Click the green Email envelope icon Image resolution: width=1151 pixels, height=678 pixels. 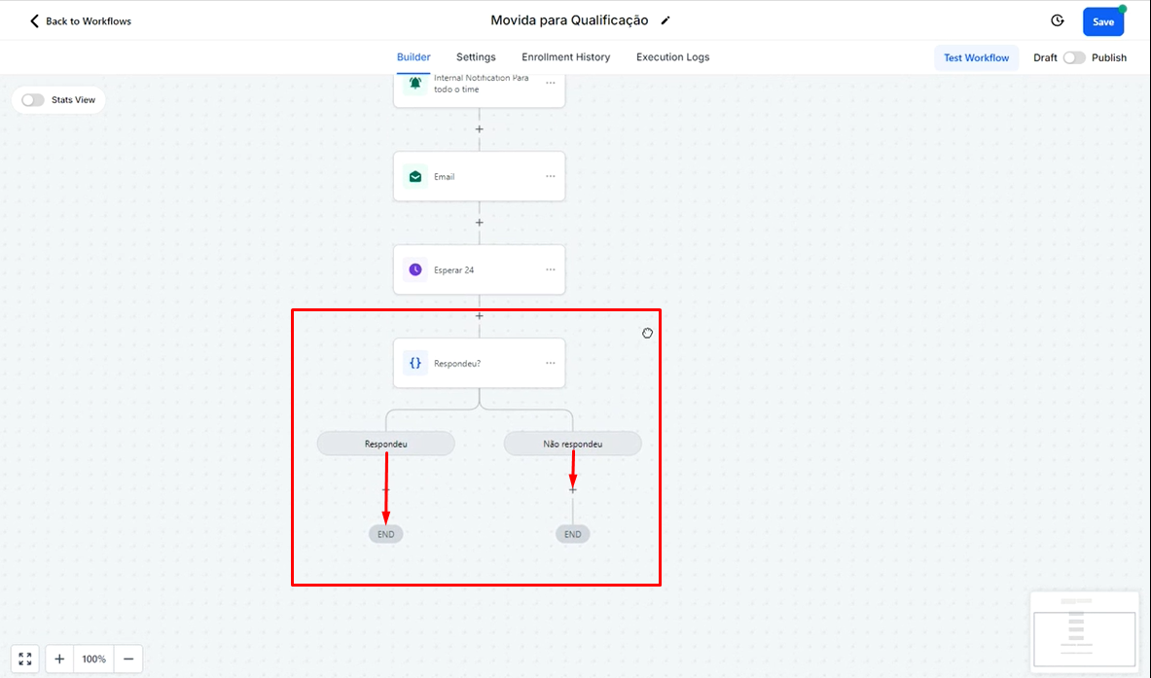(x=415, y=176)
